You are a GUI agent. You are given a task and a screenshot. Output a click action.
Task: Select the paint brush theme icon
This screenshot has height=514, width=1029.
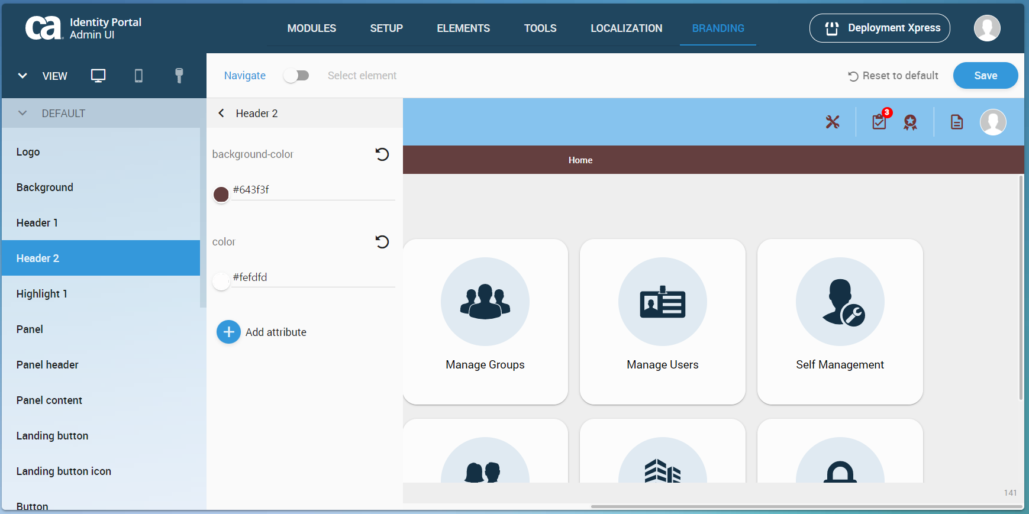[x=179, y=76]
